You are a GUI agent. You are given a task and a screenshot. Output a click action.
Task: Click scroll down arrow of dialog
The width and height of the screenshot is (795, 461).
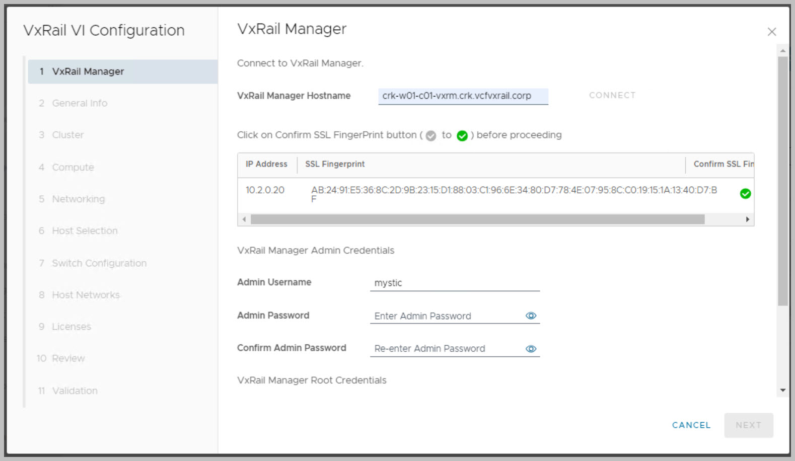point(782,390)
